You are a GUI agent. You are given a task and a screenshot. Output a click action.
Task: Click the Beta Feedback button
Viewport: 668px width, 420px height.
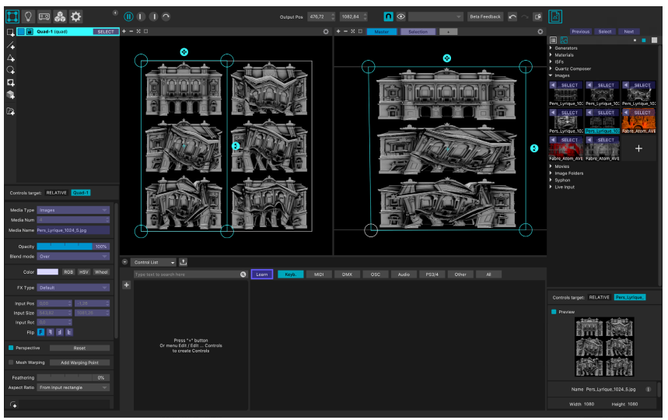click(485, 16)
